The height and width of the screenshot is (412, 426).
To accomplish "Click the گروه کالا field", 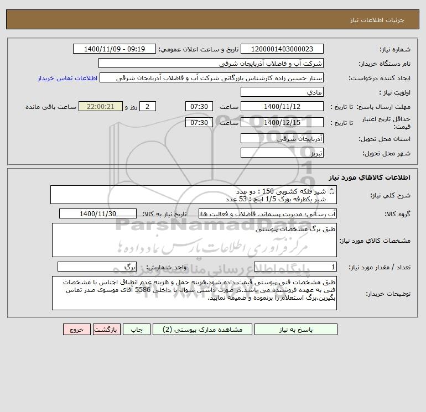I will click(x=268, y=213).
